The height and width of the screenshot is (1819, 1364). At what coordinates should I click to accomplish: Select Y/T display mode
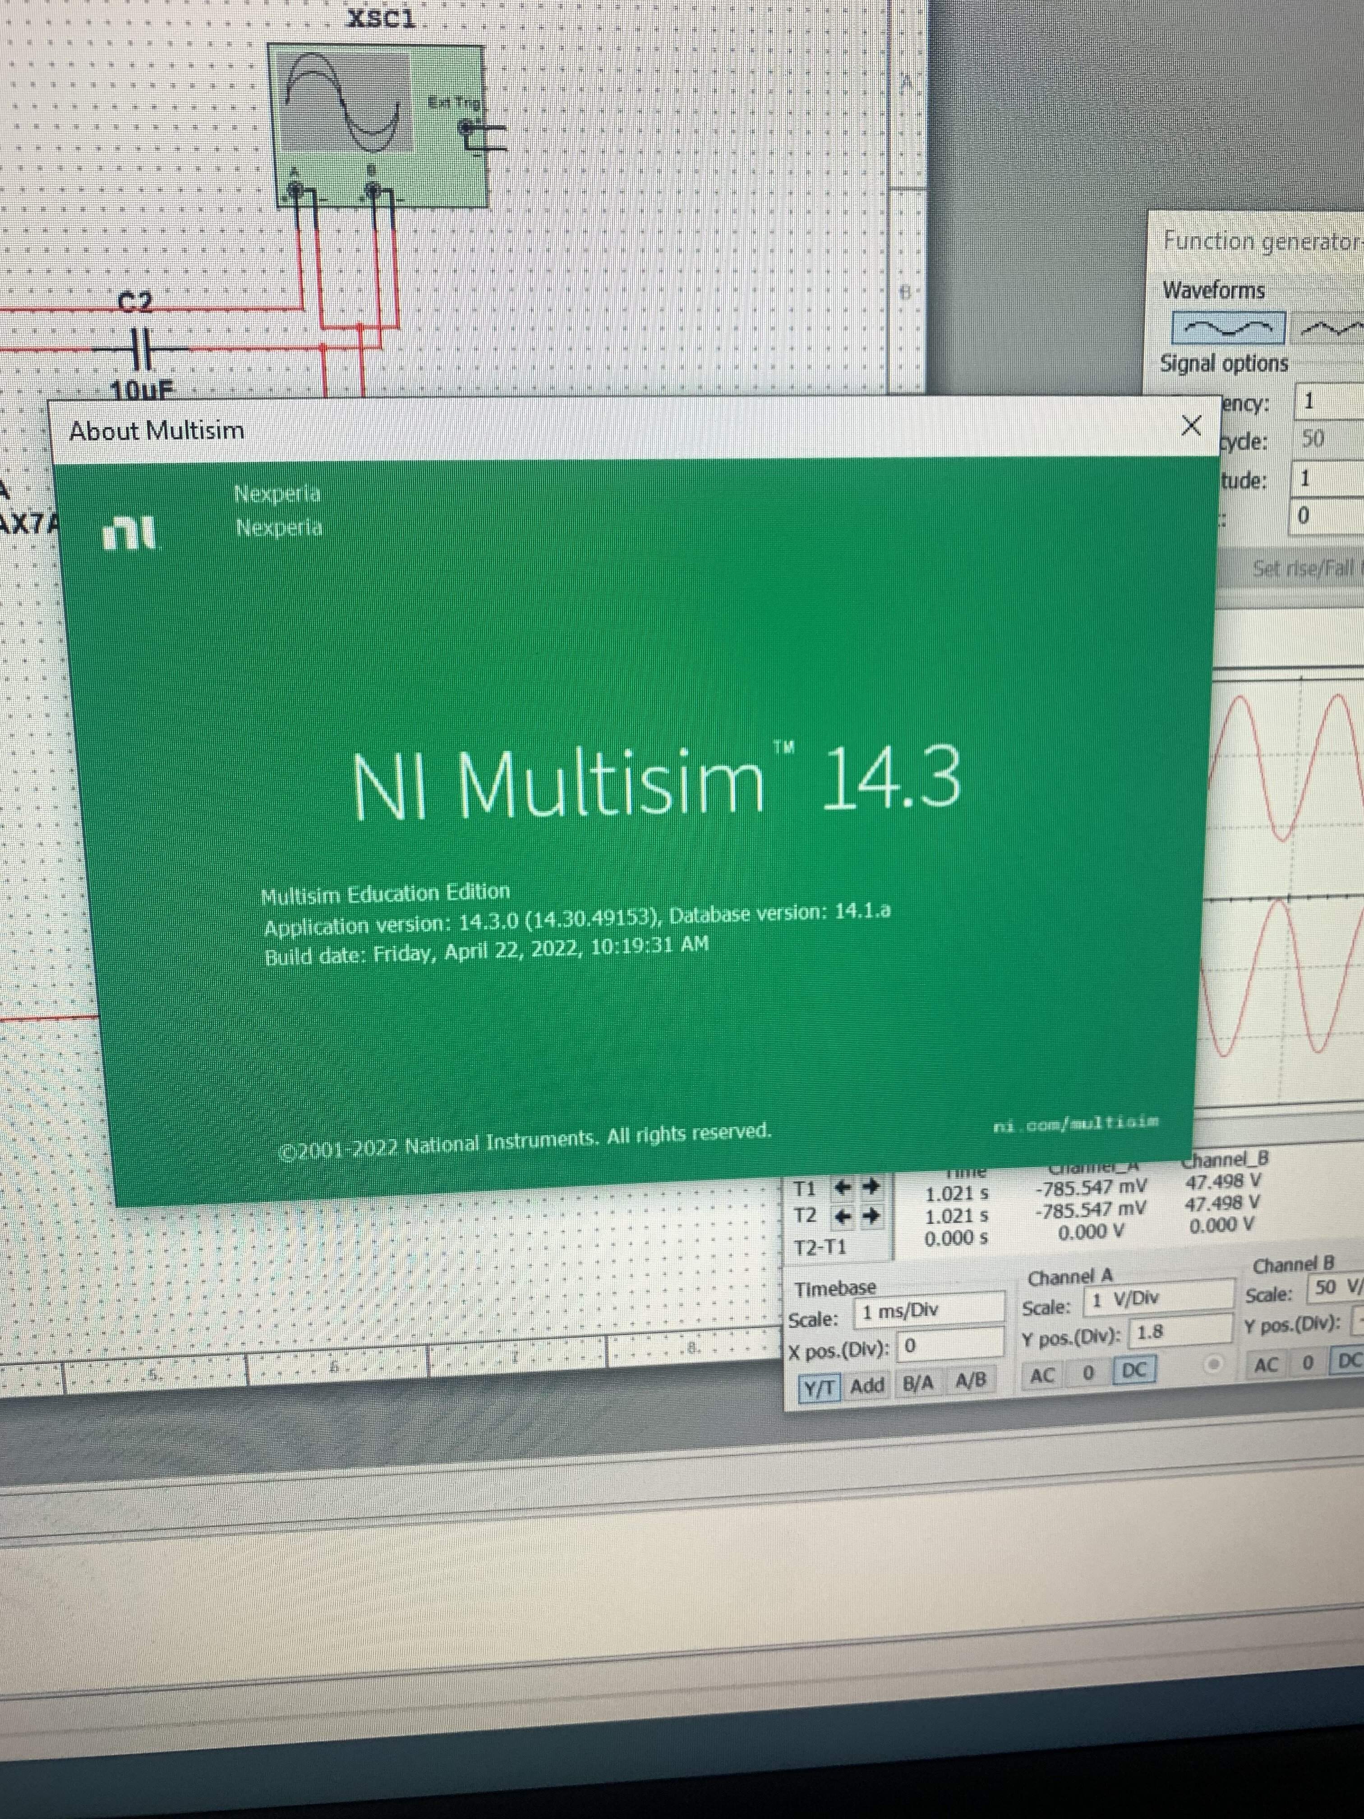[x=819, y=1389]
